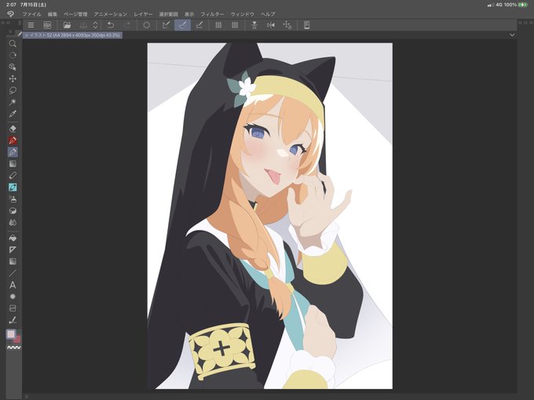
Task: Expand the canvas tab list chevron
Action: 512,35
